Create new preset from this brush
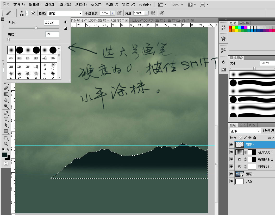 pyautogui.click(x=65, y=28)
